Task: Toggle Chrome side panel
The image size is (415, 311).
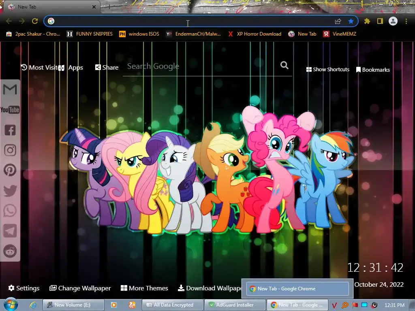Action: [380, 21]
